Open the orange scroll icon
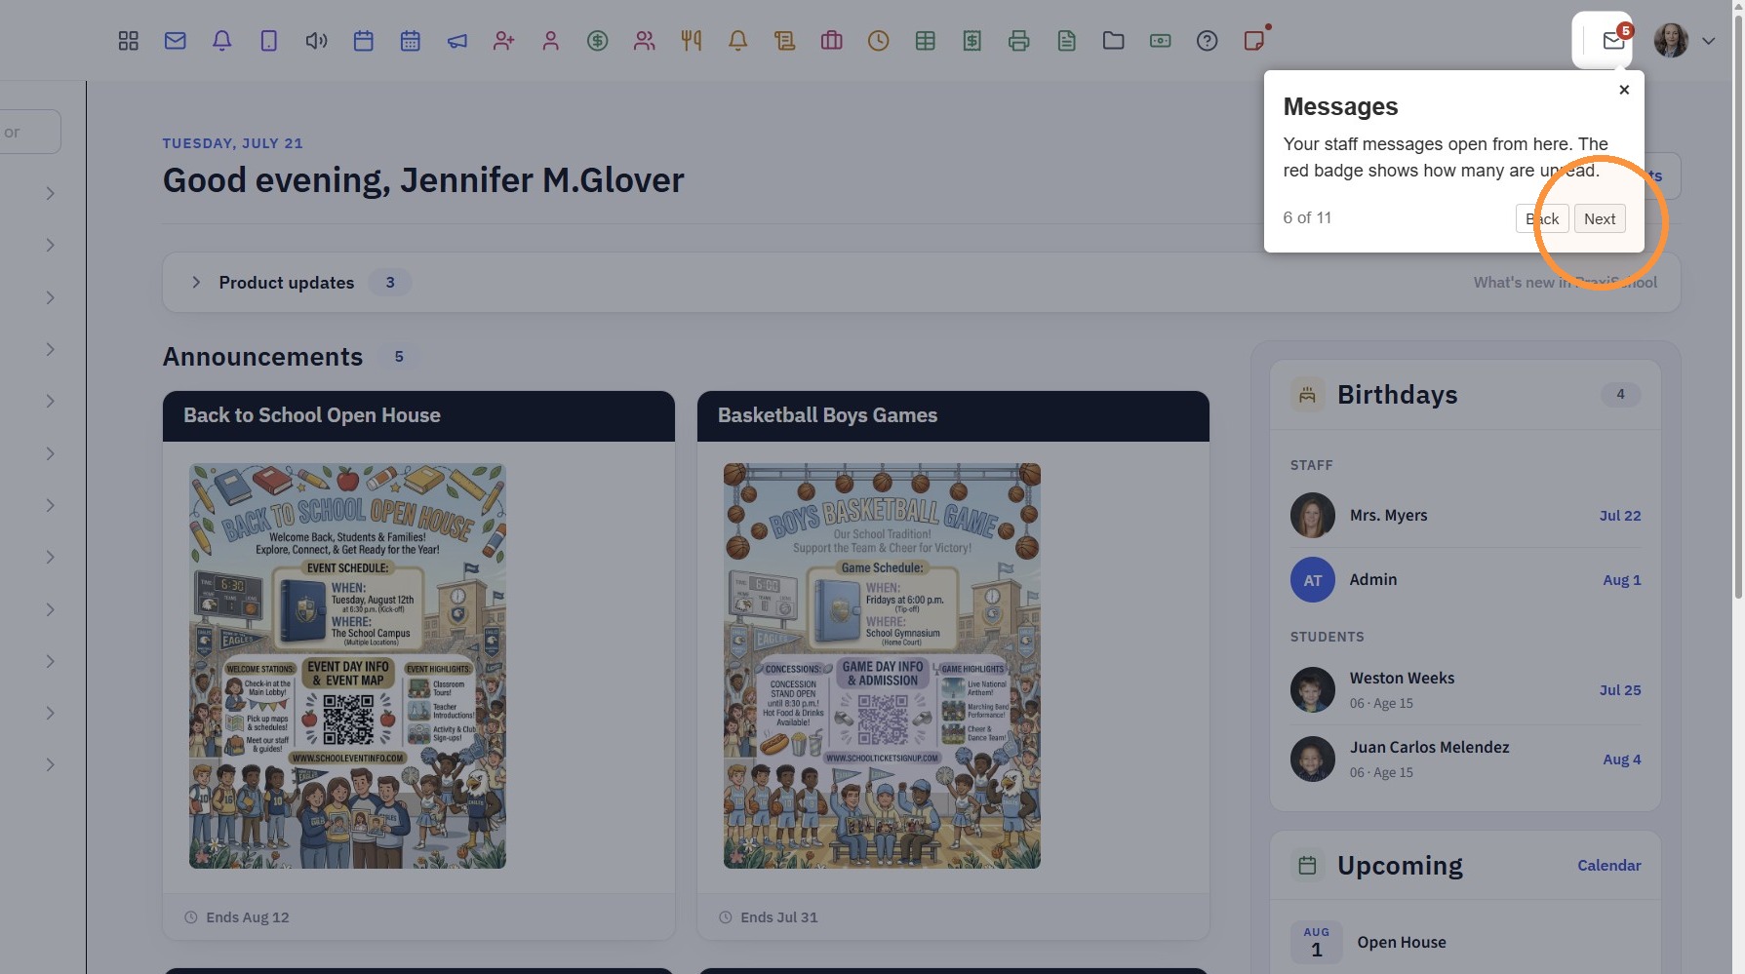 pos(785,41)
